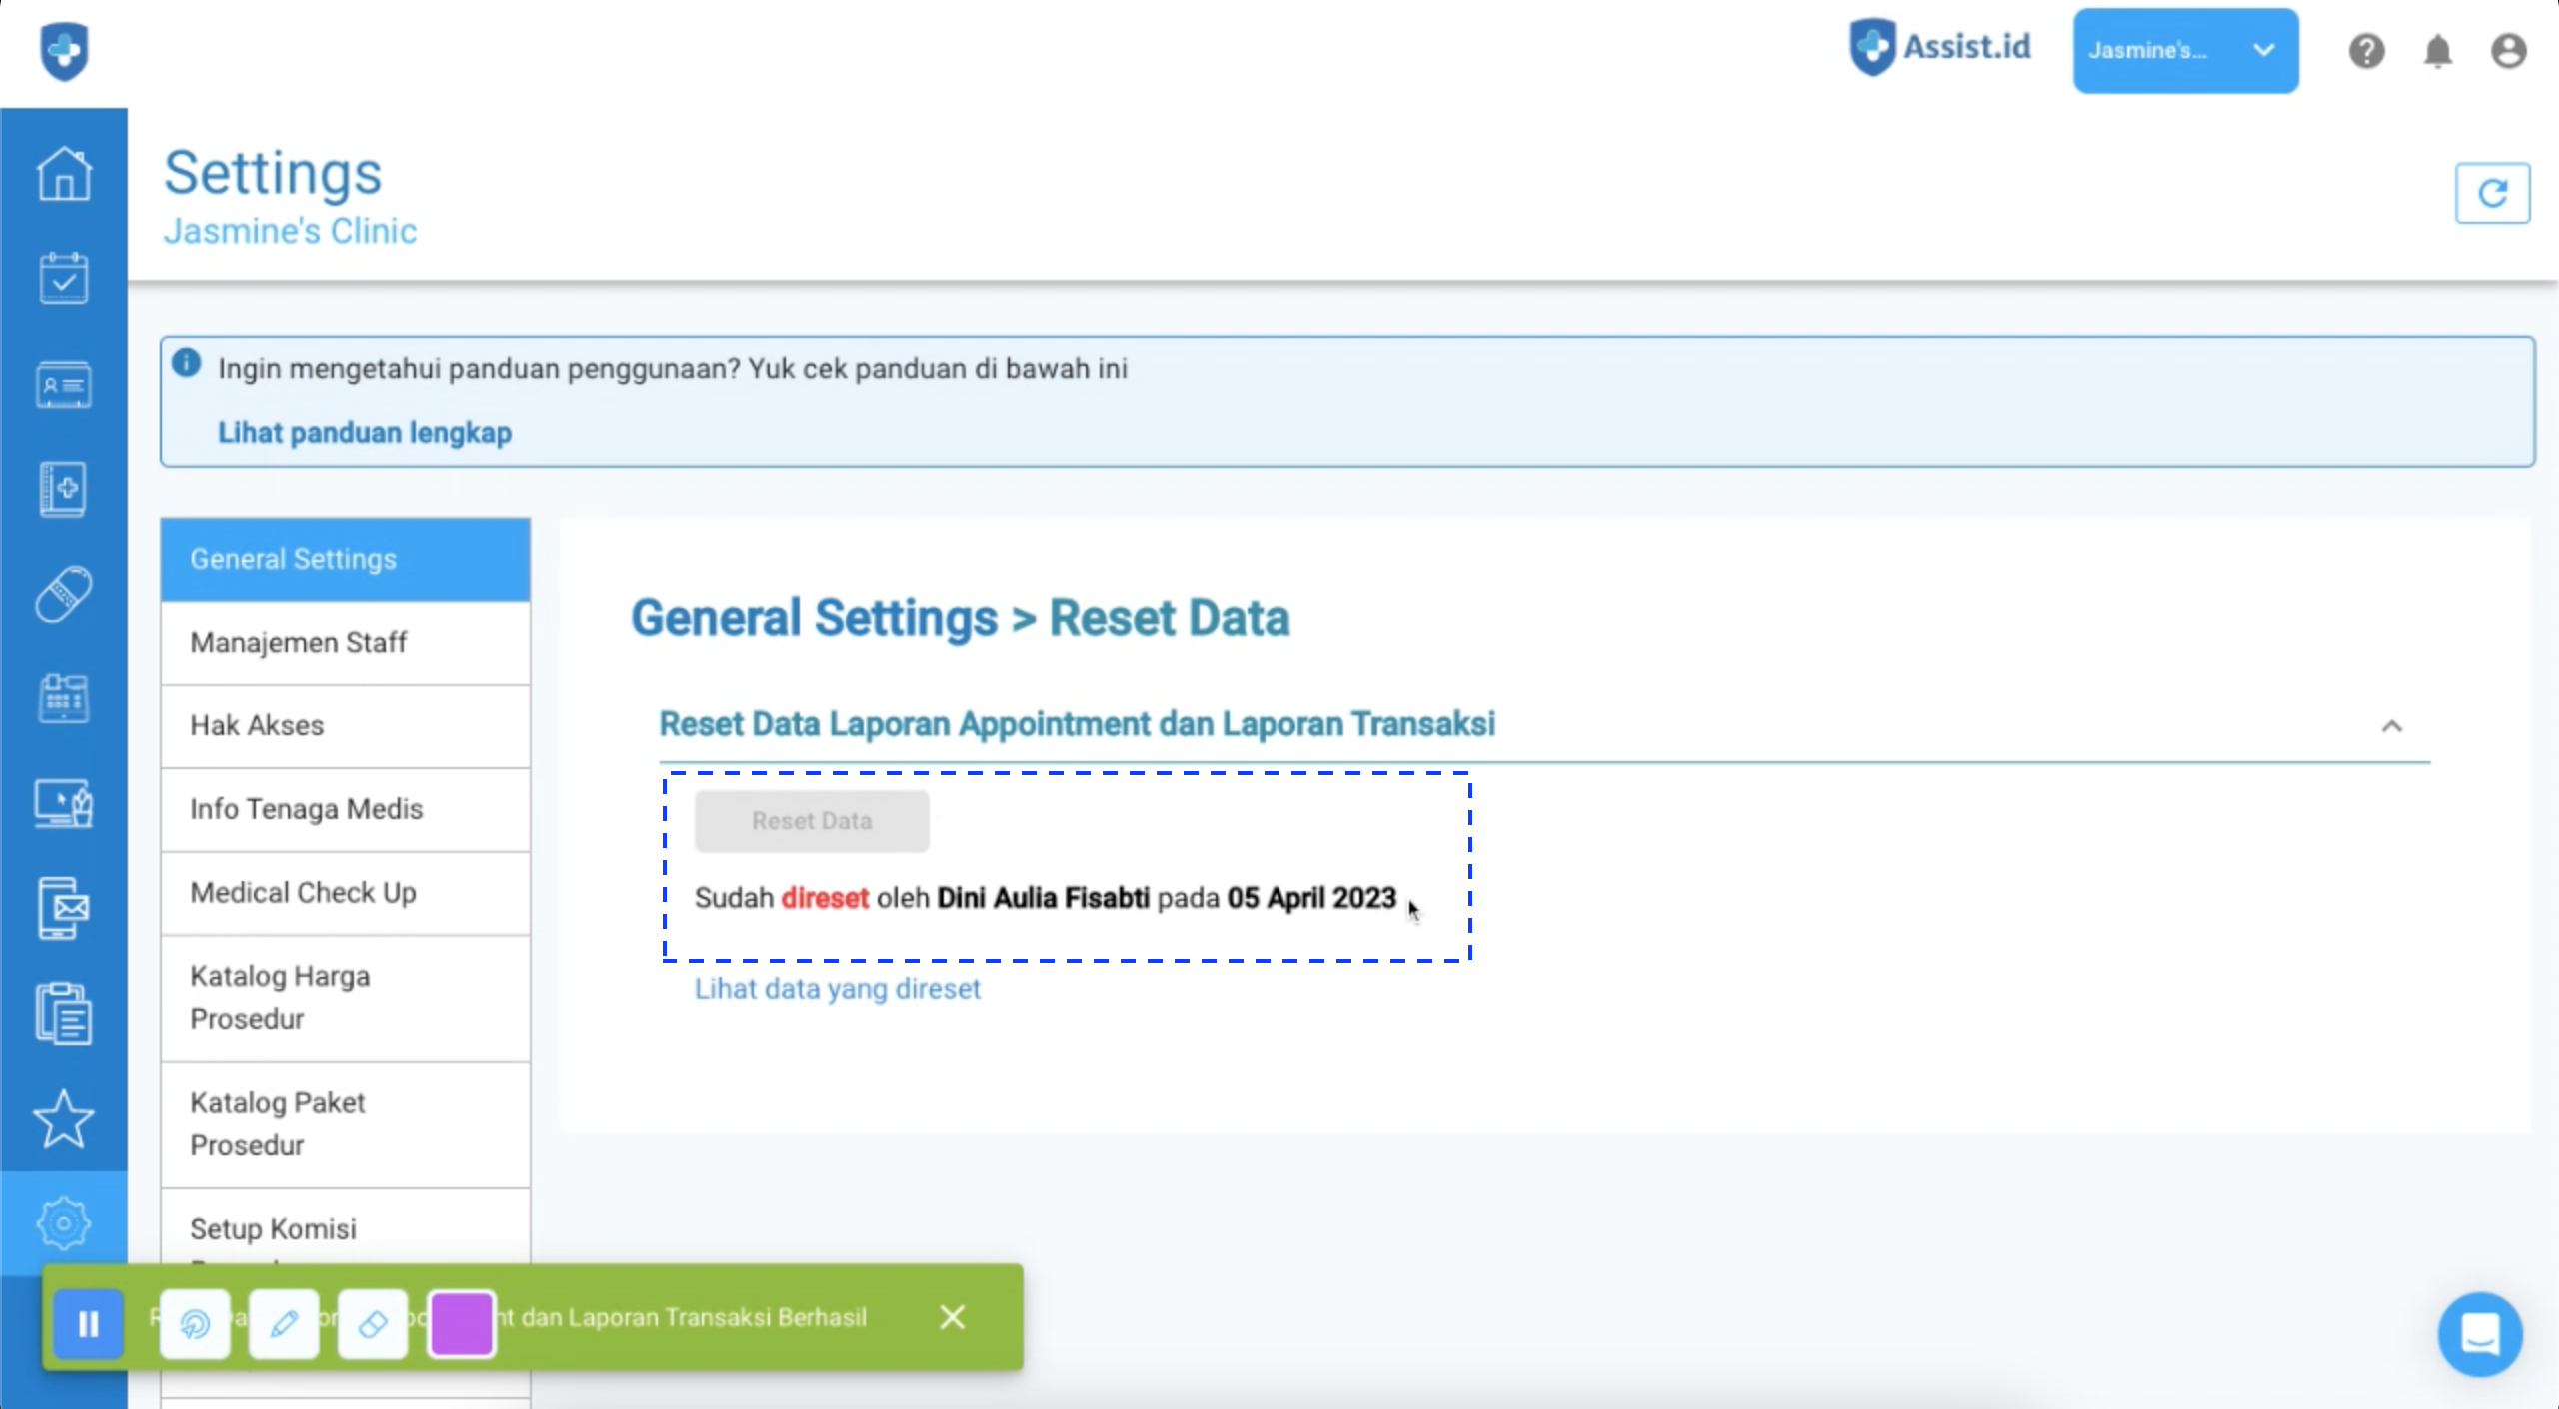Open the Lihat panduan lengkap link
Image resolution: width=2559 pixels, height=1409 pixels.
coord(365,433)
